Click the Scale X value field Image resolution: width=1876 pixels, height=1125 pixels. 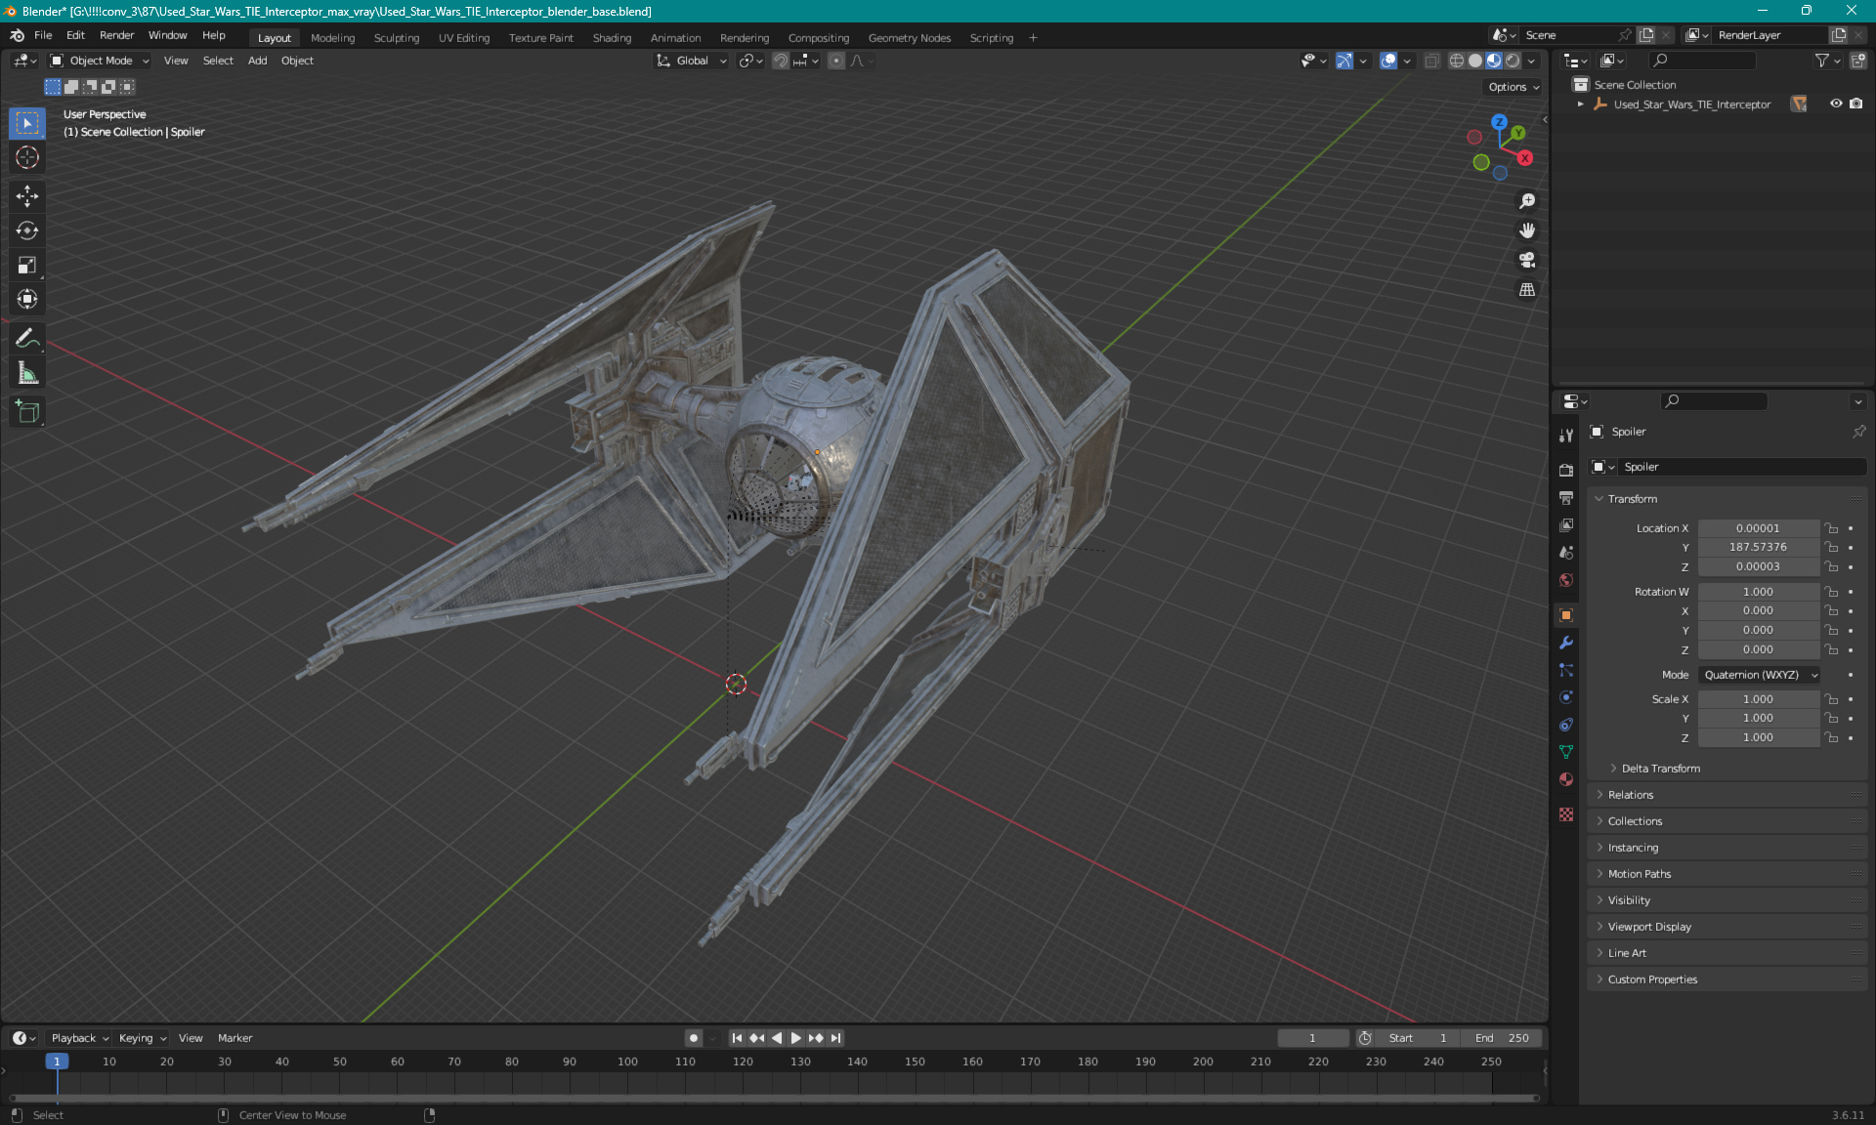[x=1758, y=699]
